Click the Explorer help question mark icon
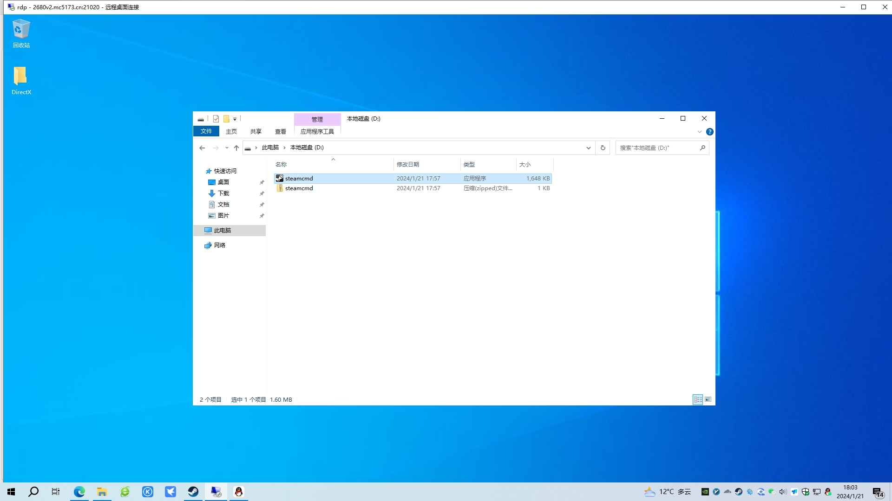Screen dimensions: 892x501 point(709,132)
